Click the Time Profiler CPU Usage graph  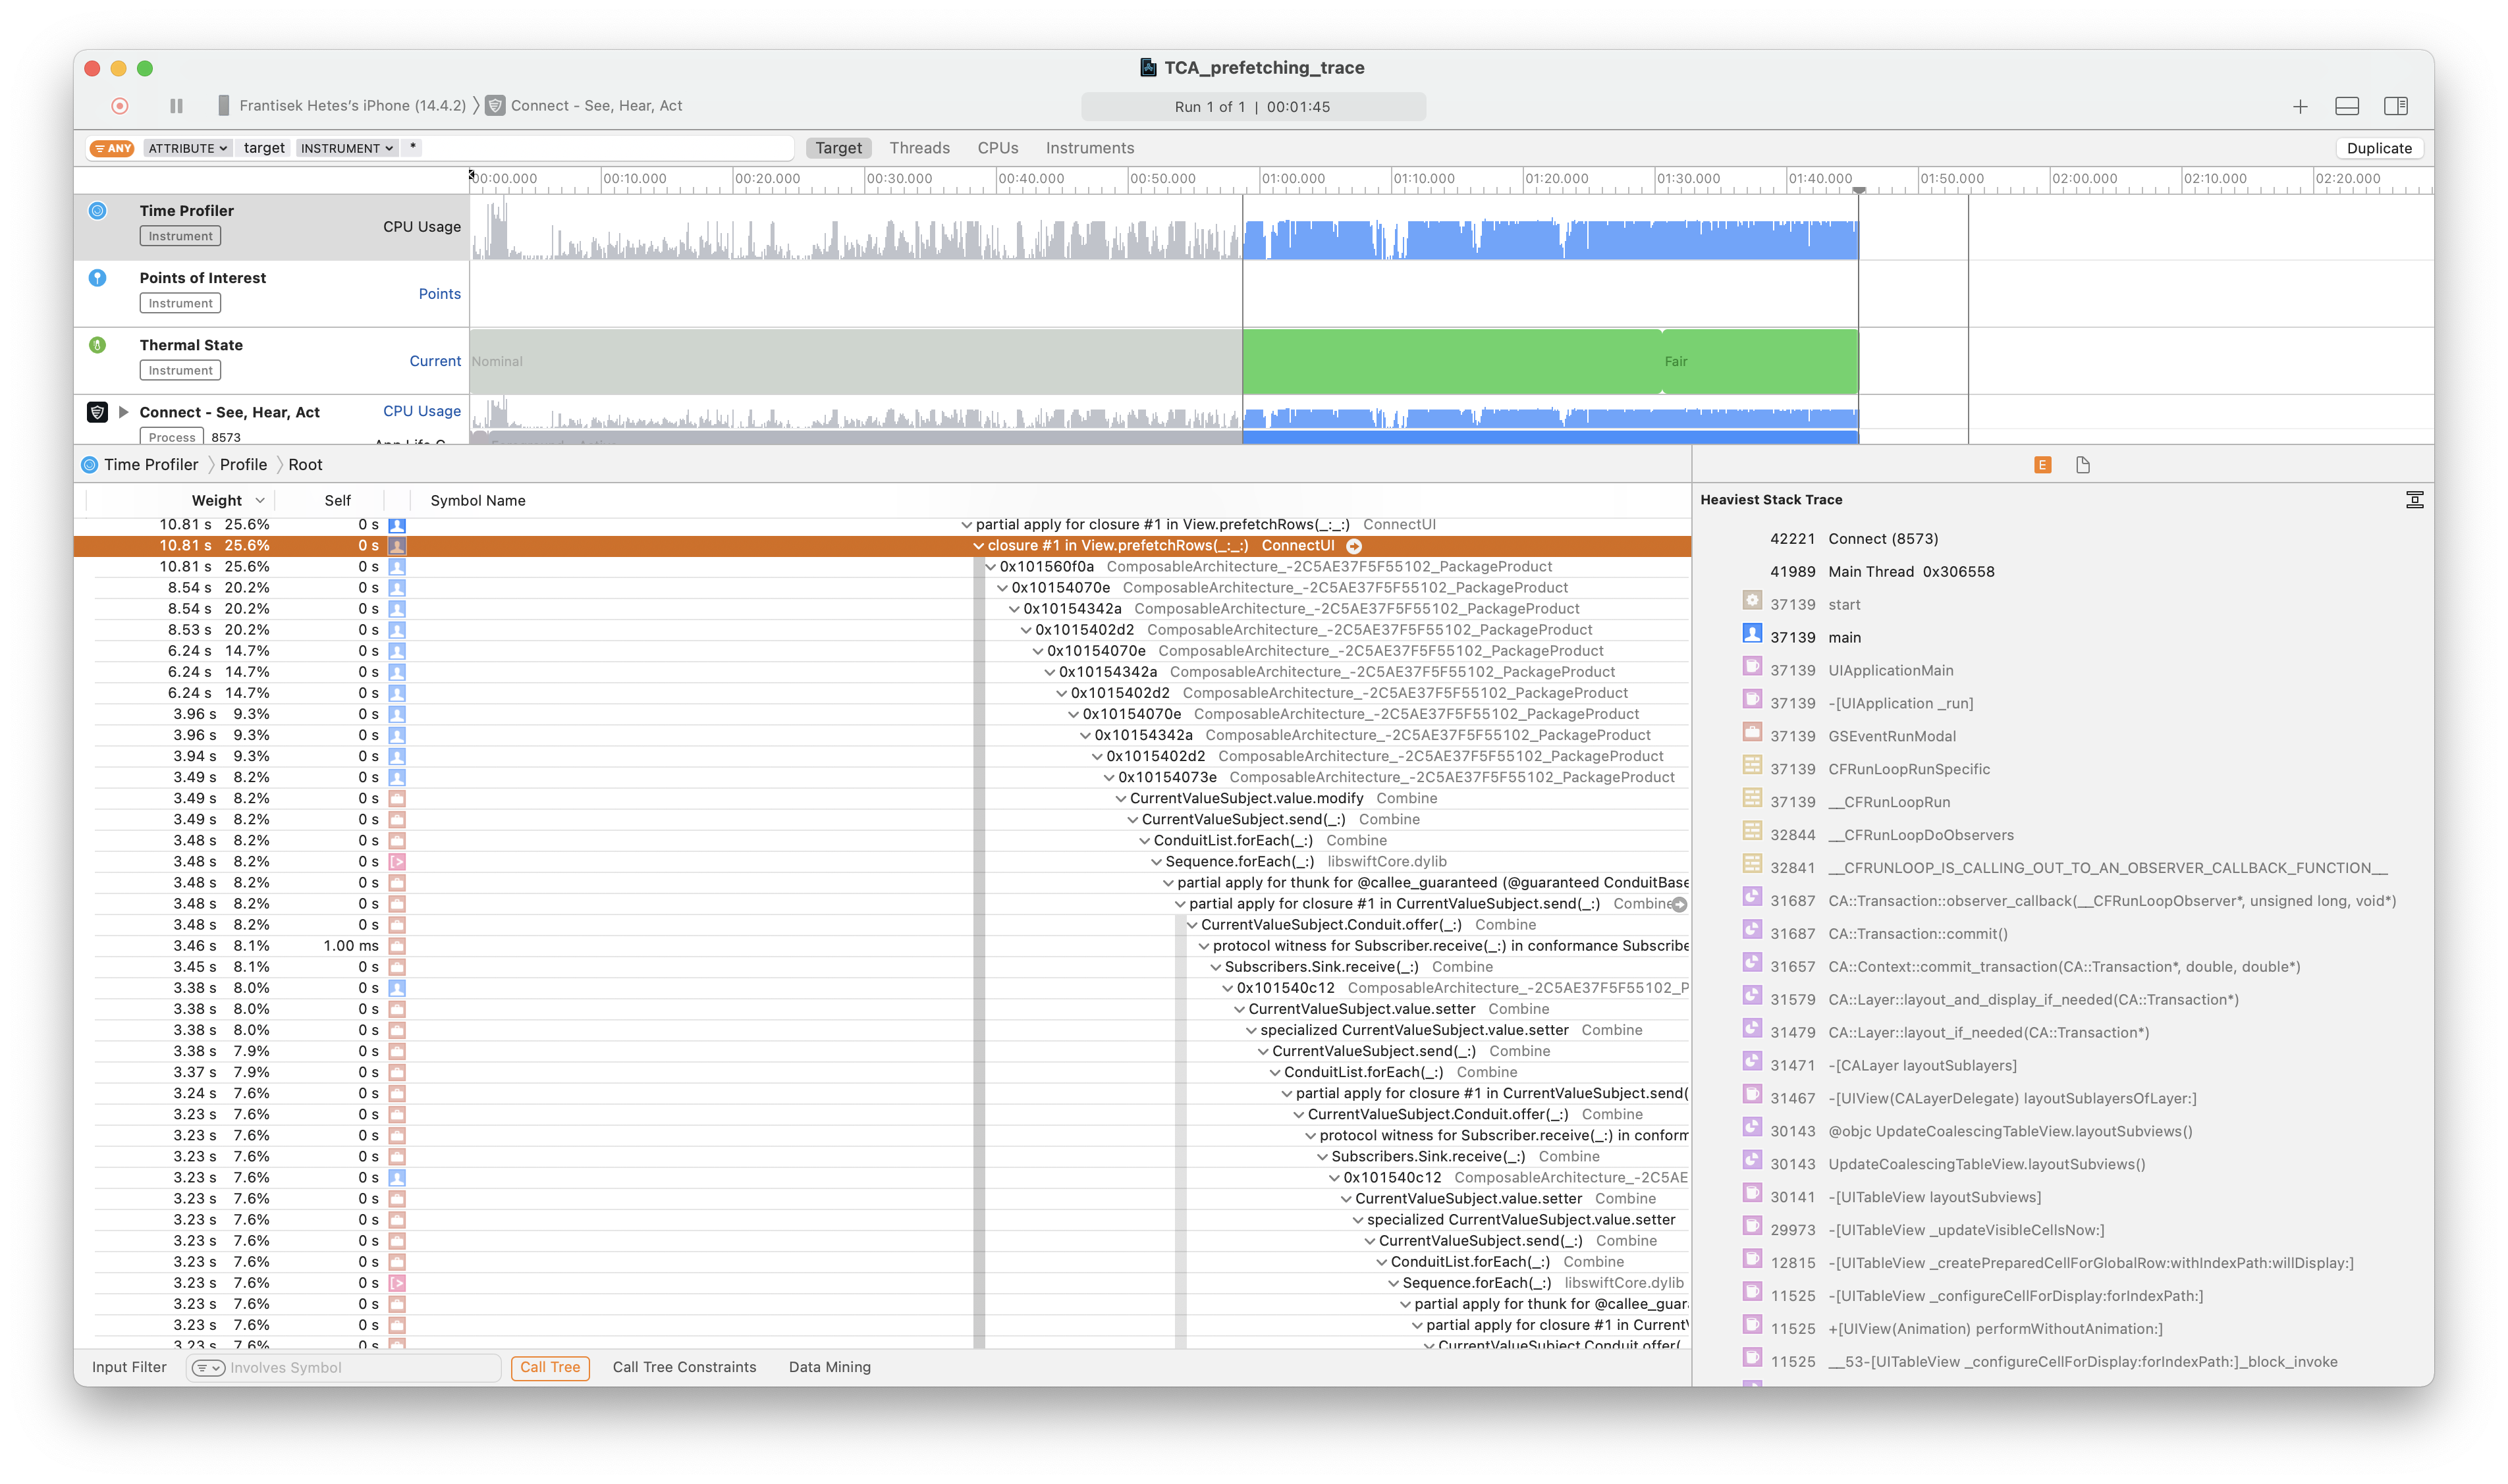pos(1164,227)
